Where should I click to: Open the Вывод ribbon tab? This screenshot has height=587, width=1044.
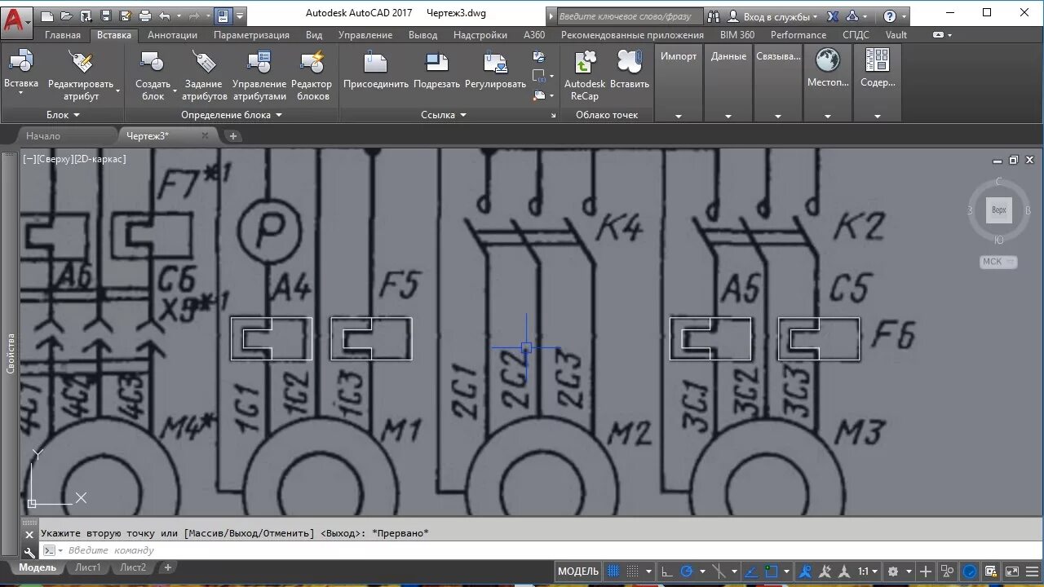423,35
